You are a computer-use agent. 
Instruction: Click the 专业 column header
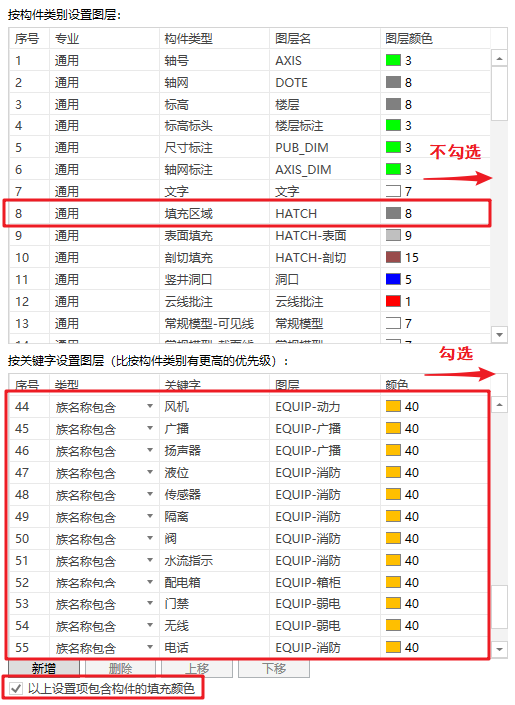point(105,39)
